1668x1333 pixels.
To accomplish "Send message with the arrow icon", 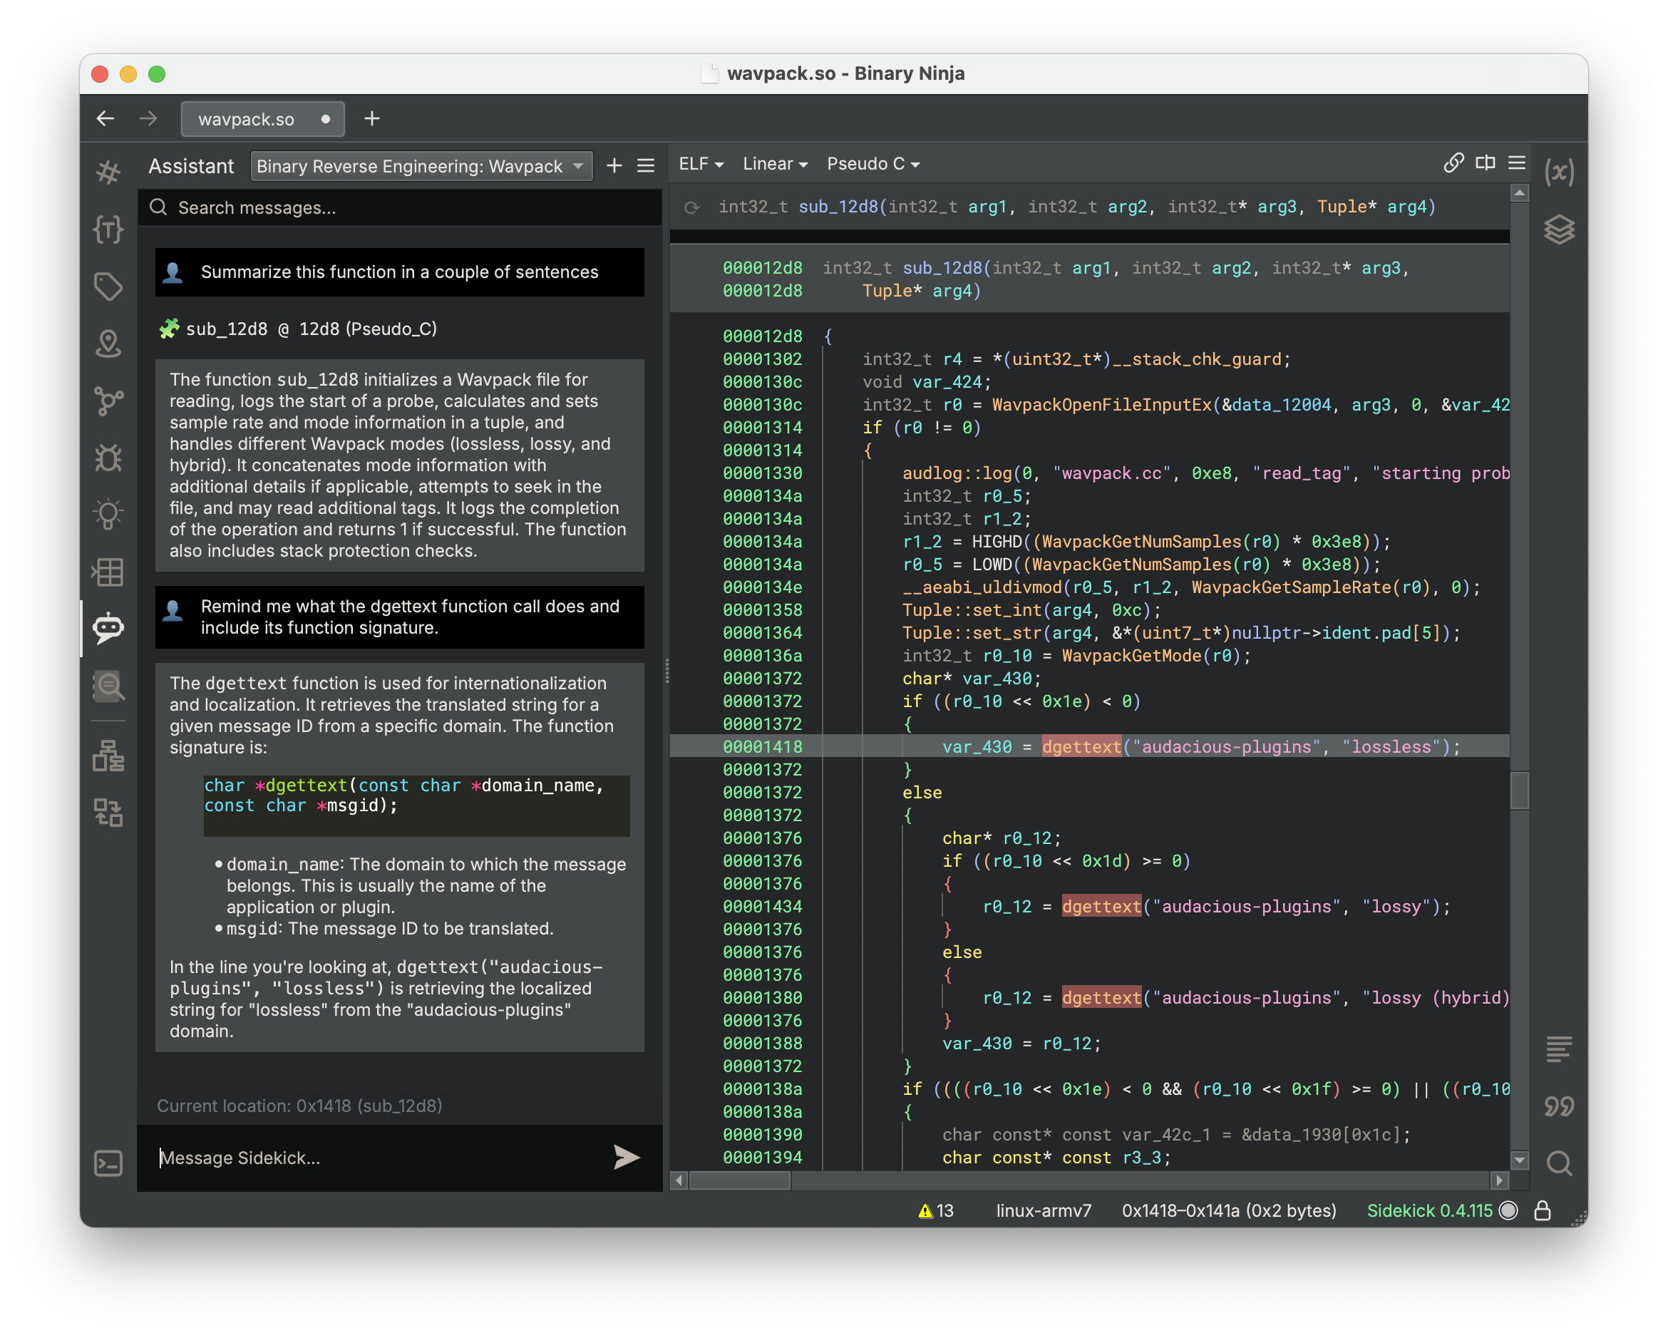I will (626, 1158).
